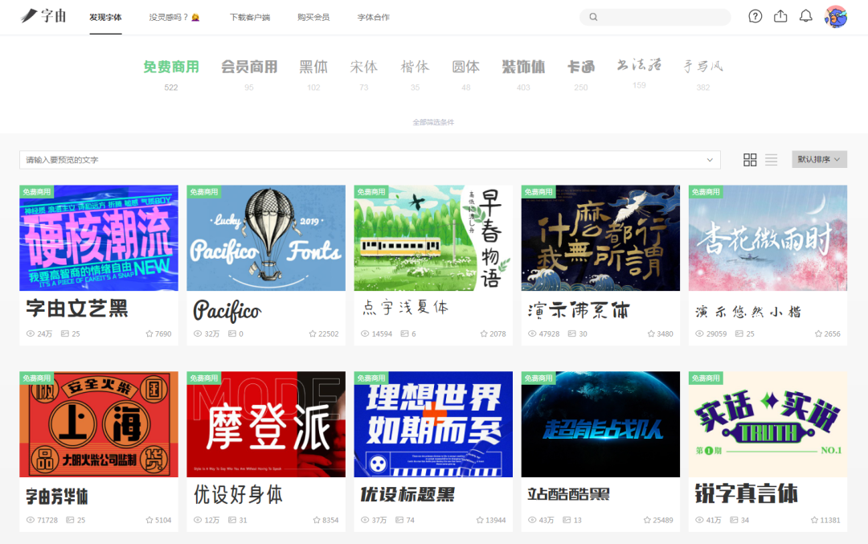The image size is (868, 544).
Task: Click the search magnifier icon
Action: coord(593,17)
